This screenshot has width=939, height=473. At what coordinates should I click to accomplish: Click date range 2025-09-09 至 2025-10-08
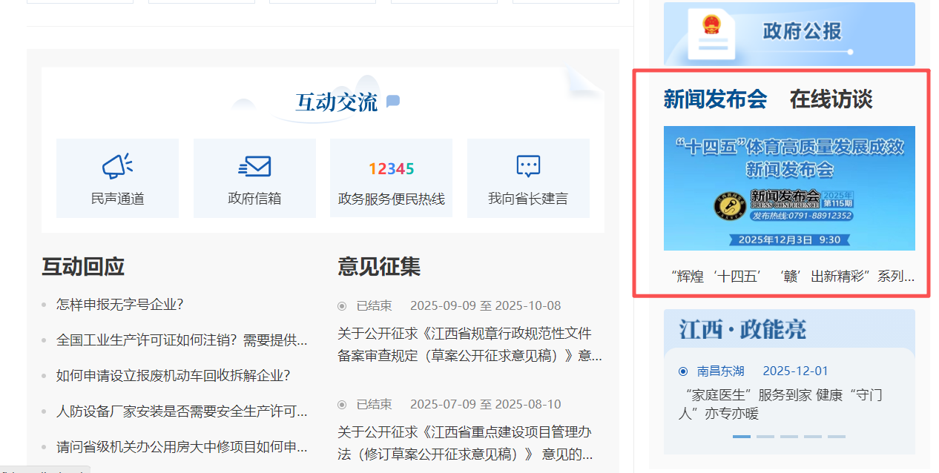tap(486, 305)
